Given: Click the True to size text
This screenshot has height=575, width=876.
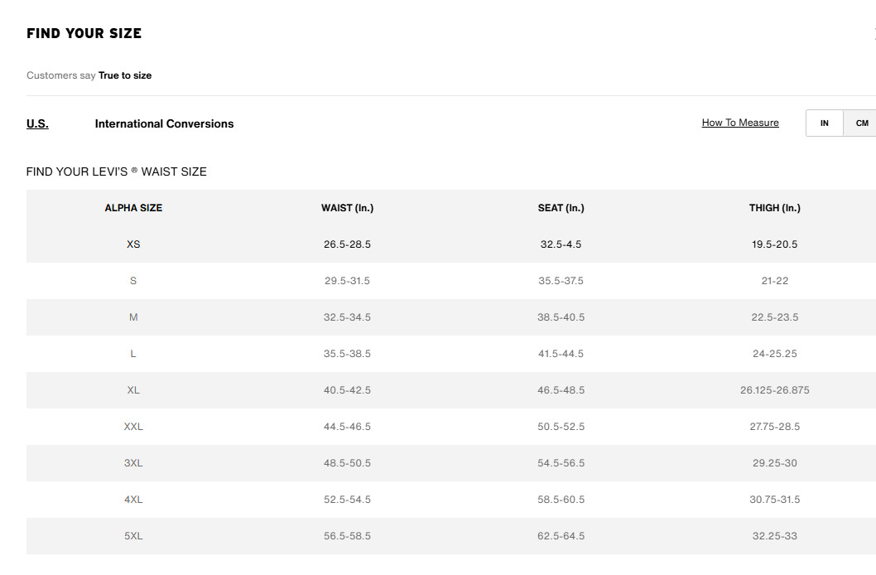Looking at the screenshot, I should pos(125,75).
